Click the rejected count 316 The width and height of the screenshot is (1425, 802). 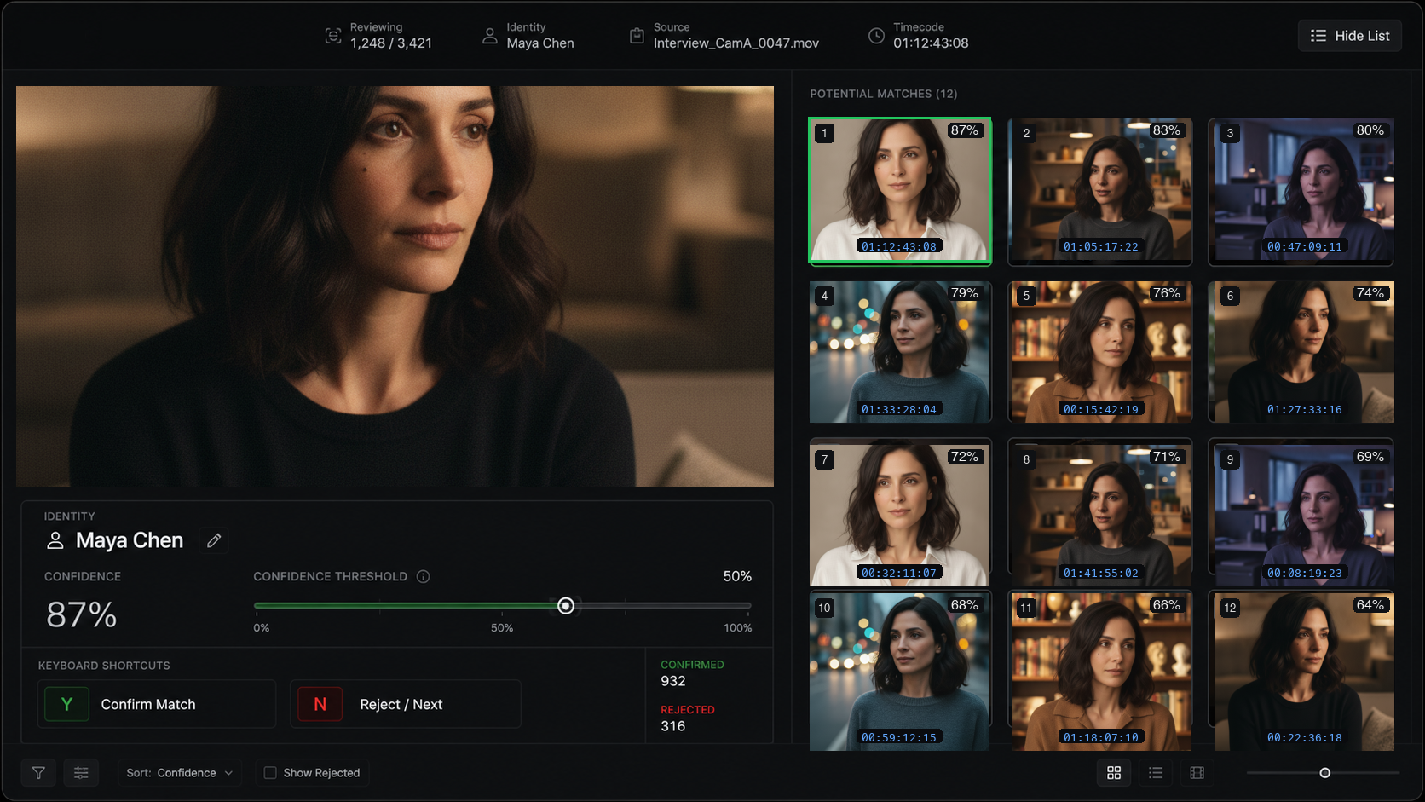(673, 726)
